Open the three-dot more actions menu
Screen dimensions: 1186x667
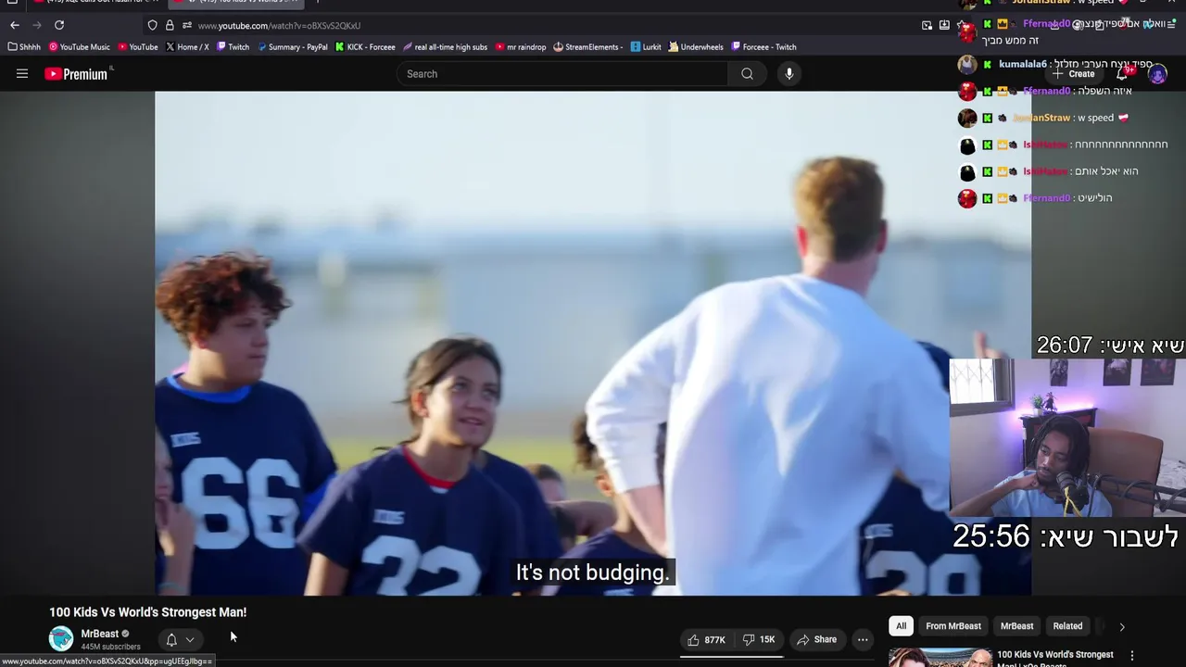pos(863,639)
